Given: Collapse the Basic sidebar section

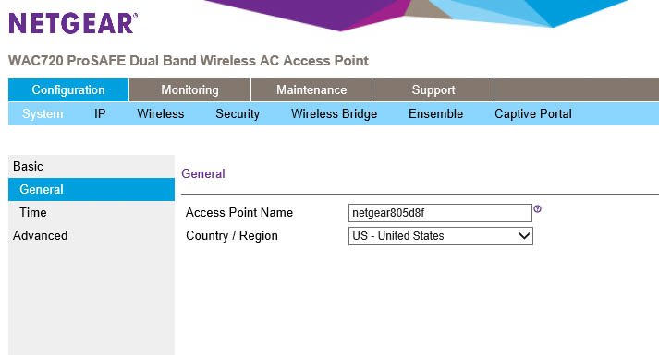Looking at the screenshot, I should pyautogui.click(x=28, y=166).
